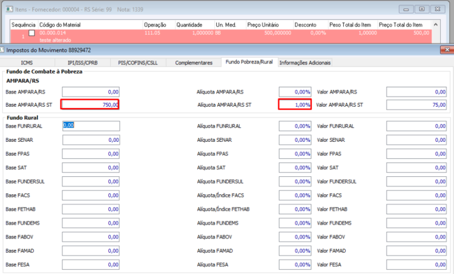
Task: Click the Alíquota FABOV field
Action: tap(295, 237)
